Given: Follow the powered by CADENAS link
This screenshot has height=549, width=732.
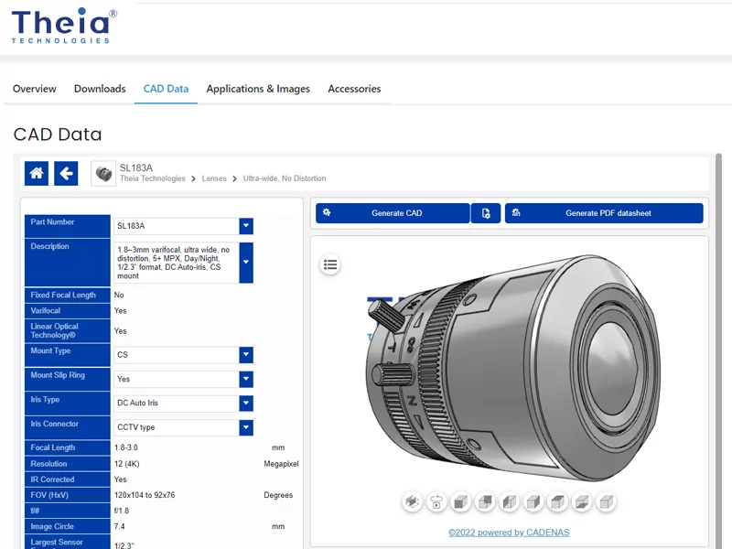Looking at the screenshot, I should (x=509, y=532).
